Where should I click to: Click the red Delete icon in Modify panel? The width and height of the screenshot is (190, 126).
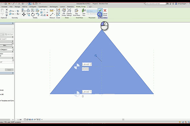click(x=47, y=15)
